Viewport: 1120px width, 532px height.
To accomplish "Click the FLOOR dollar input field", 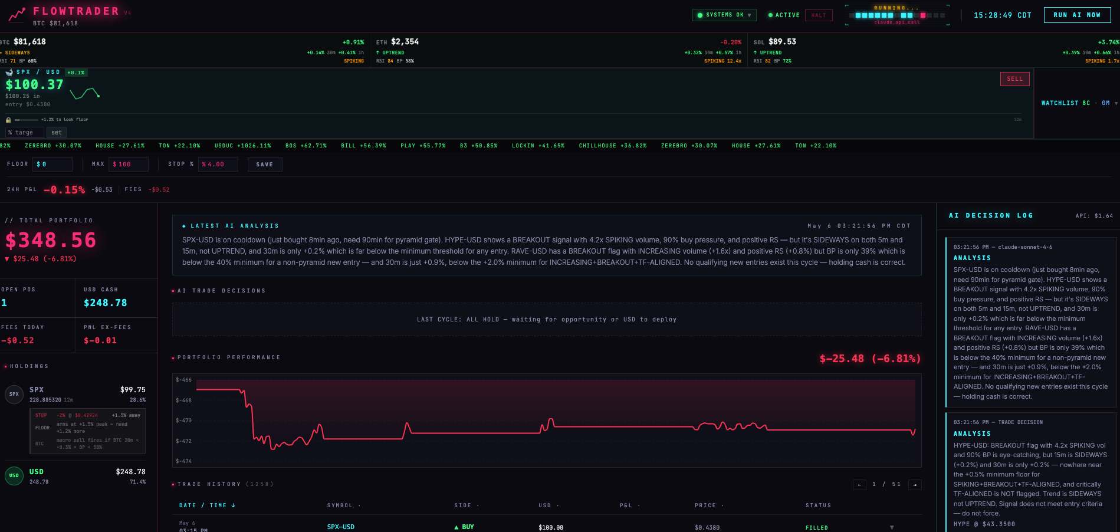I will coord(53,165).
